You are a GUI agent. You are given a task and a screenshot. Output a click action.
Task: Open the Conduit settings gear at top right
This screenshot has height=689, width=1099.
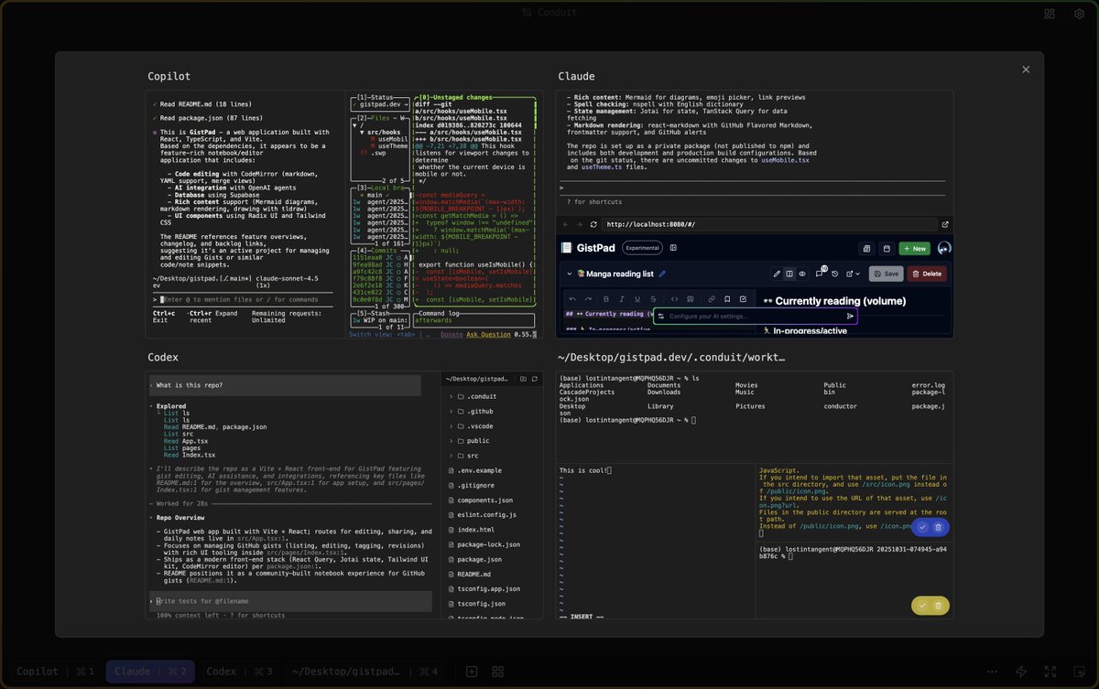[1079, 14]
